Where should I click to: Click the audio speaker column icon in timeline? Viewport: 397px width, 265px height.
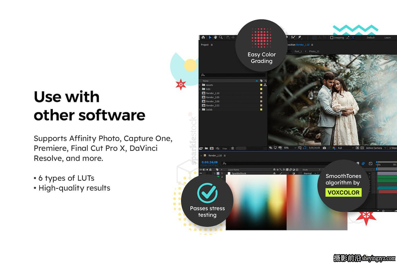[x=204, y=170]
